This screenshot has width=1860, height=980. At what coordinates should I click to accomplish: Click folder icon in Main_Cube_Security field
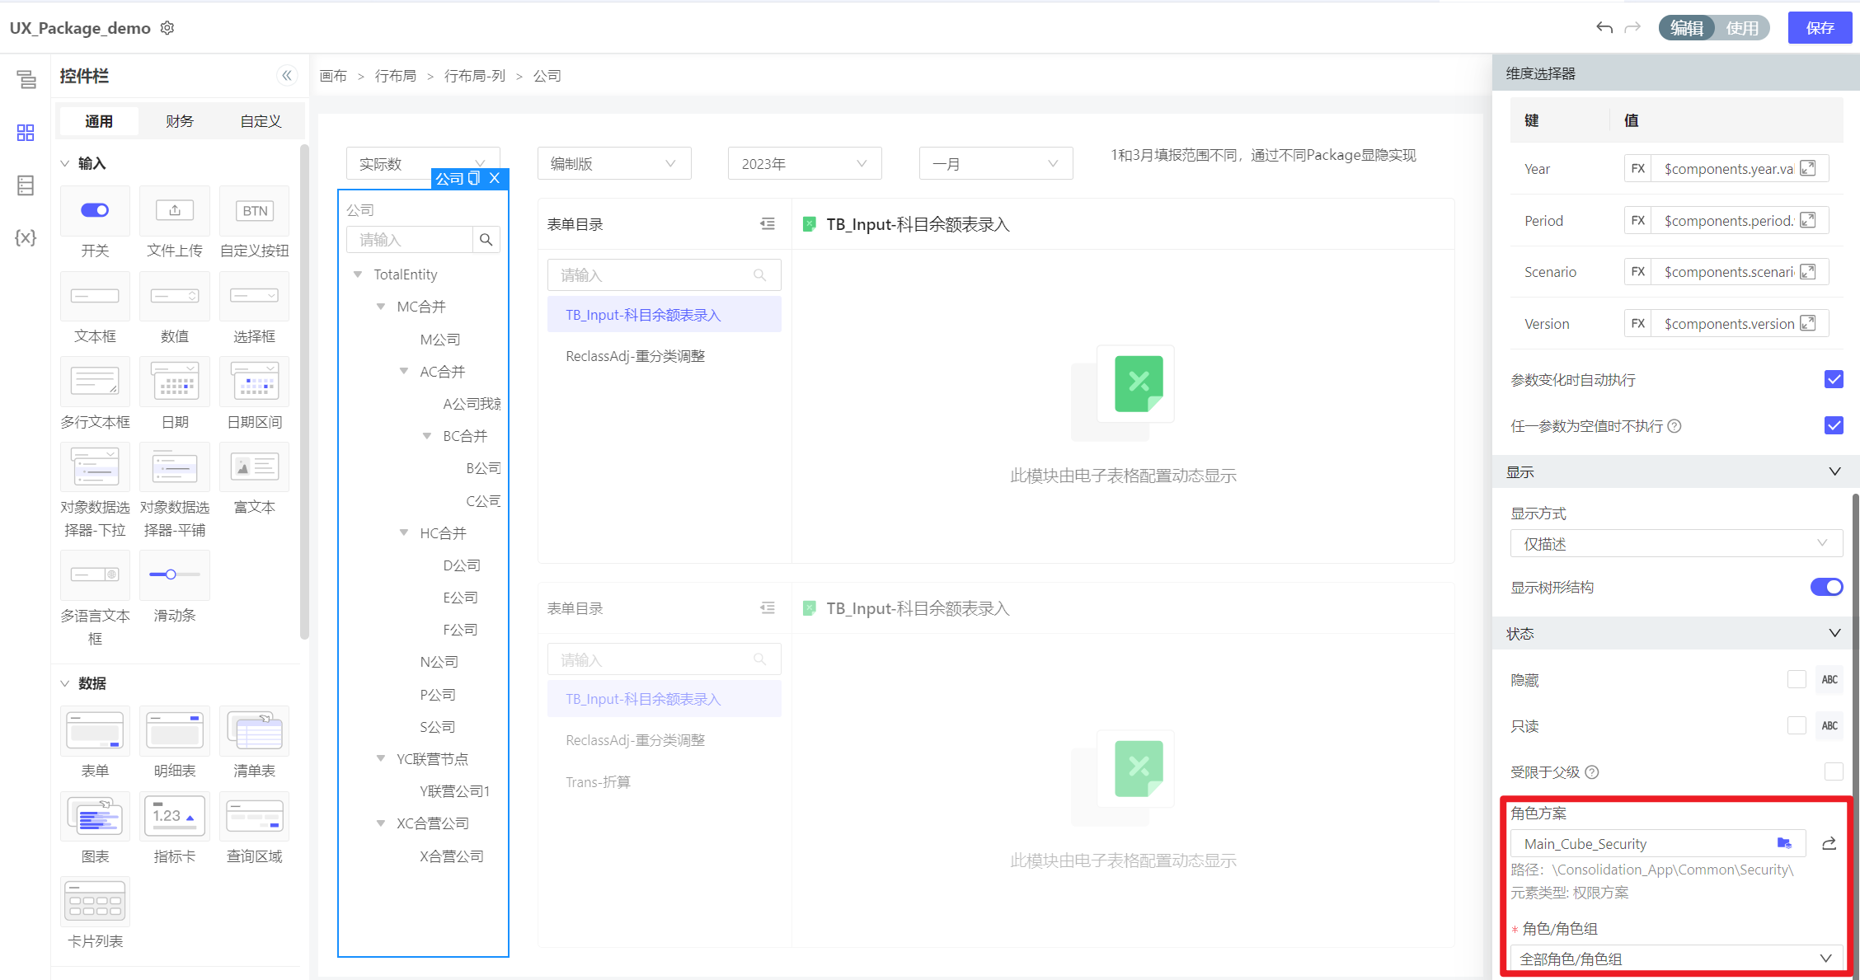1784,843
